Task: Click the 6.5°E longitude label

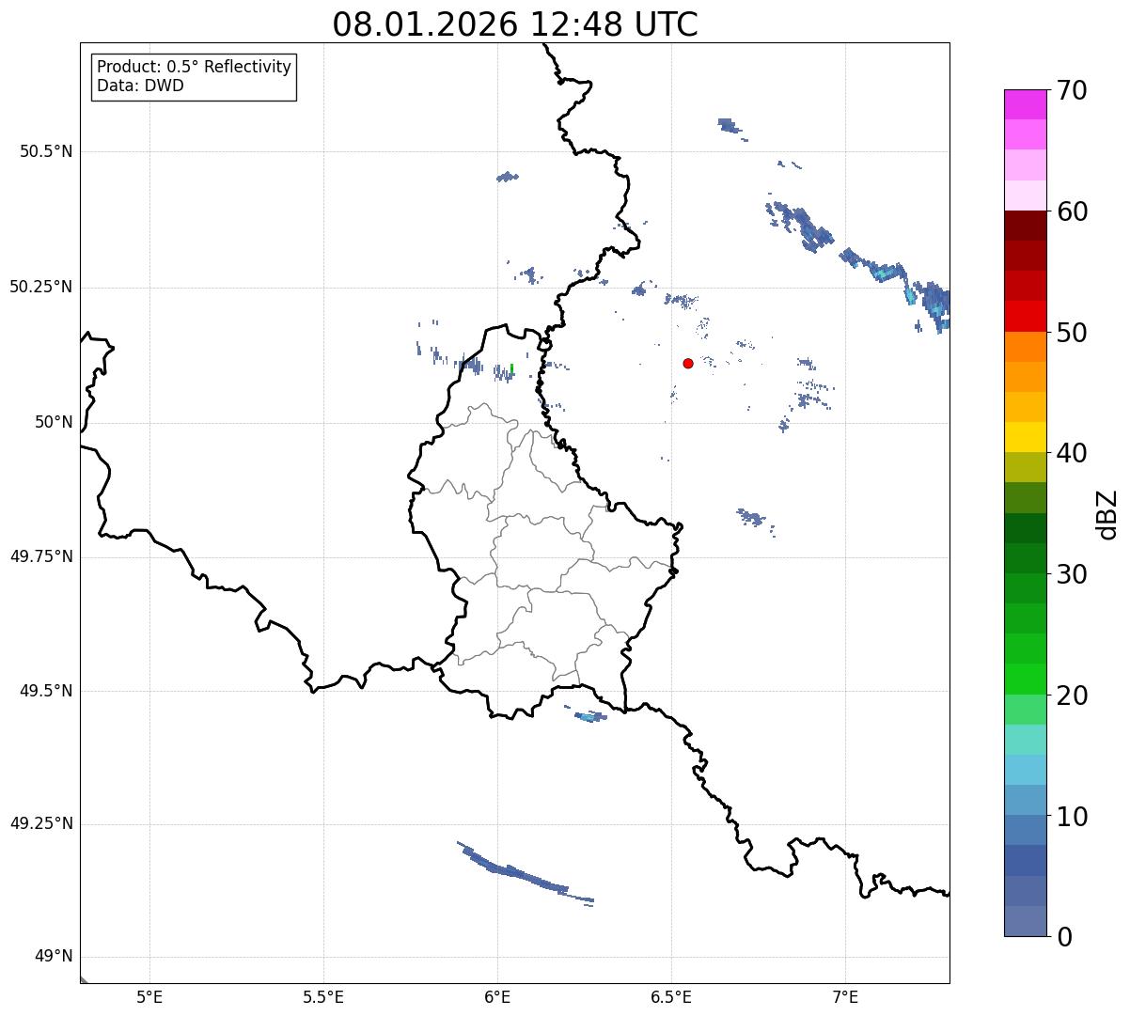Action: point(671,997)
